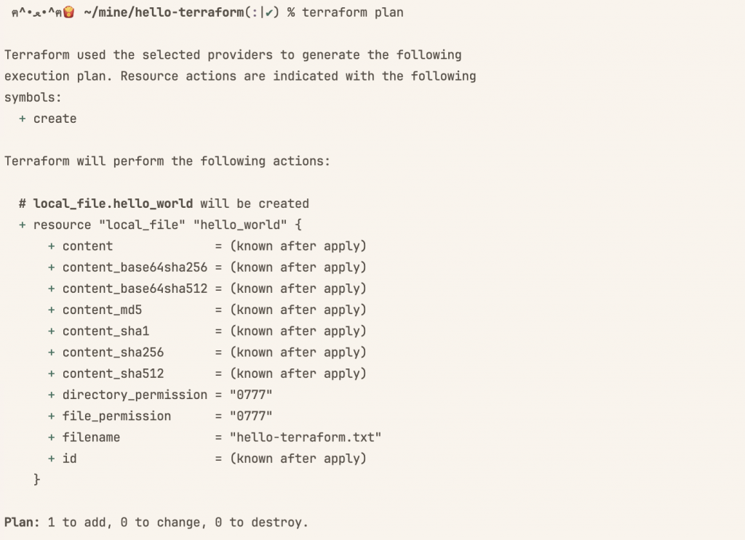Click the plus sign before filename attribute
The height and width of the screenshot is (540, 745).
point(52,438)
